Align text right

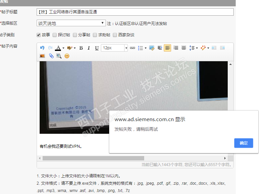click(x=176, y=48)
